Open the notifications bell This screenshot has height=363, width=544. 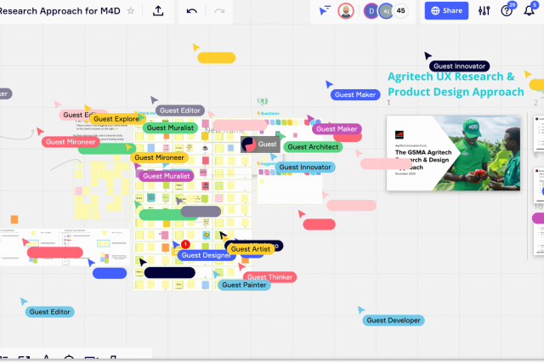530,11
